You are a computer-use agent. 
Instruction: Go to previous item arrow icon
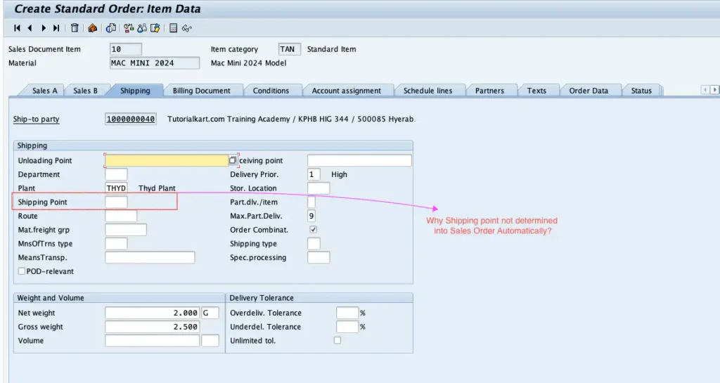tap(30, 28)
